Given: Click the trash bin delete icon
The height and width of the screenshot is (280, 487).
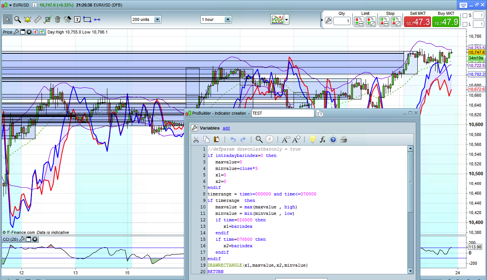Looking at the screenshot, I should pyautogui.click(x=57, y=19).
